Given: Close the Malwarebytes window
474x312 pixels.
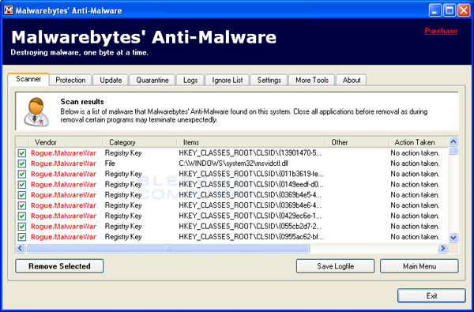Looking at the screenshot, I should pyautogui.click(x=464, y=10).
